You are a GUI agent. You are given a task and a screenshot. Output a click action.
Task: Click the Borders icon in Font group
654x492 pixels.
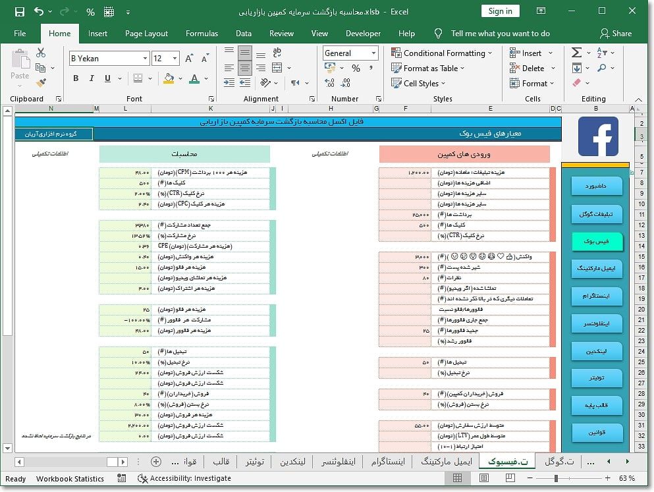[138, 78]
